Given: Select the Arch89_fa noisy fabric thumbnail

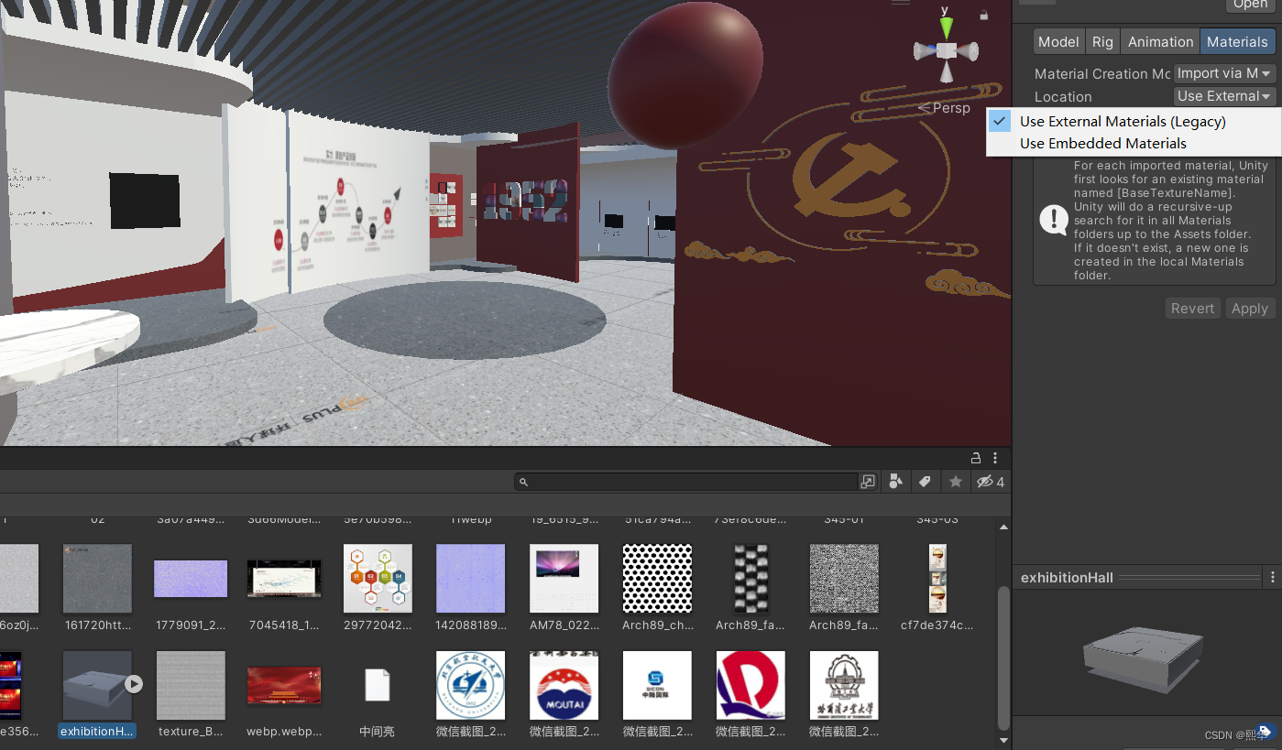Looking at the screenshot, I should click(844, 579).
